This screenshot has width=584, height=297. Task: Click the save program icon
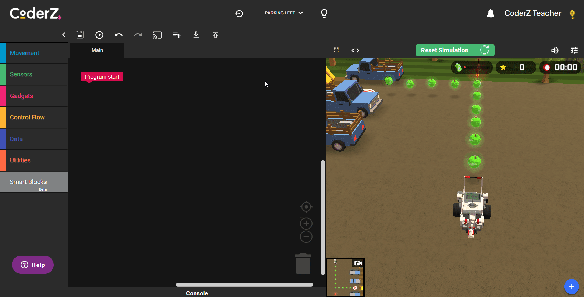[x=80, y=35]
